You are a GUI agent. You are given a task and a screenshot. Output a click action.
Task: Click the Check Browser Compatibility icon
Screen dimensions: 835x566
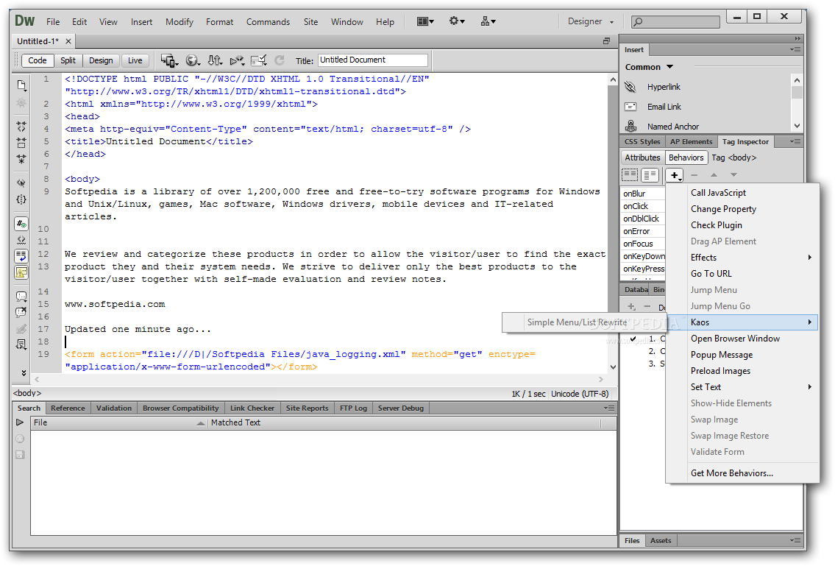point(259,61)
